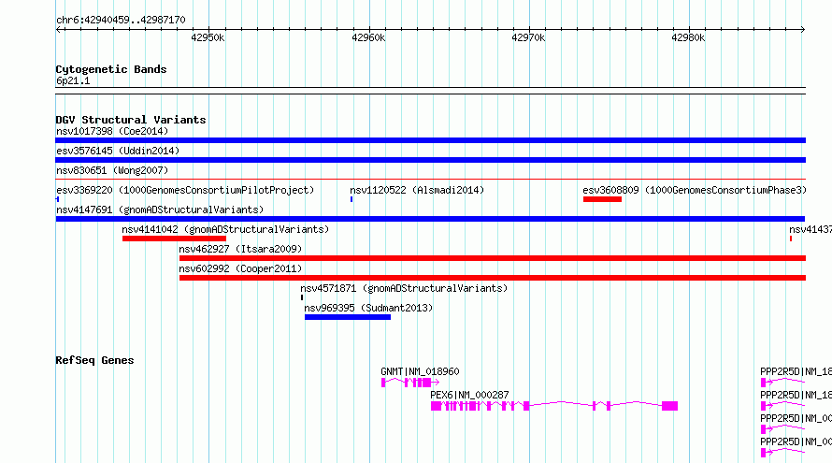Open the nsv830651 (Wong2007) label
The width and height of the screenshot is (832, 463).
pos(112,170)
